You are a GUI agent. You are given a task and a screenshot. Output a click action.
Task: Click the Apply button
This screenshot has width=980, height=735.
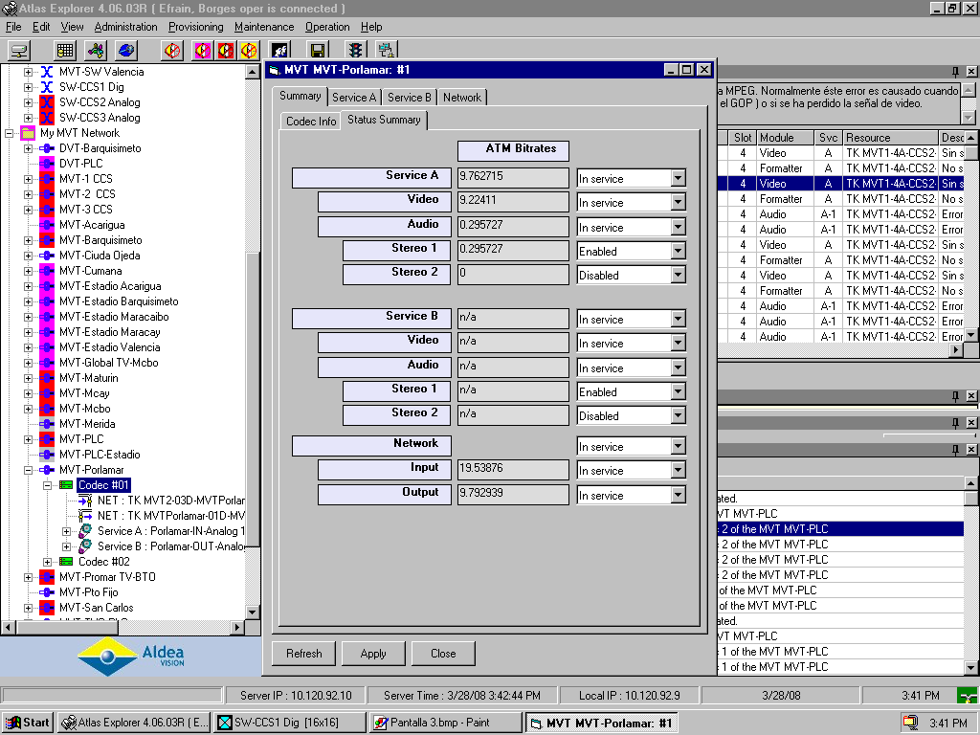tap(373, 654)
